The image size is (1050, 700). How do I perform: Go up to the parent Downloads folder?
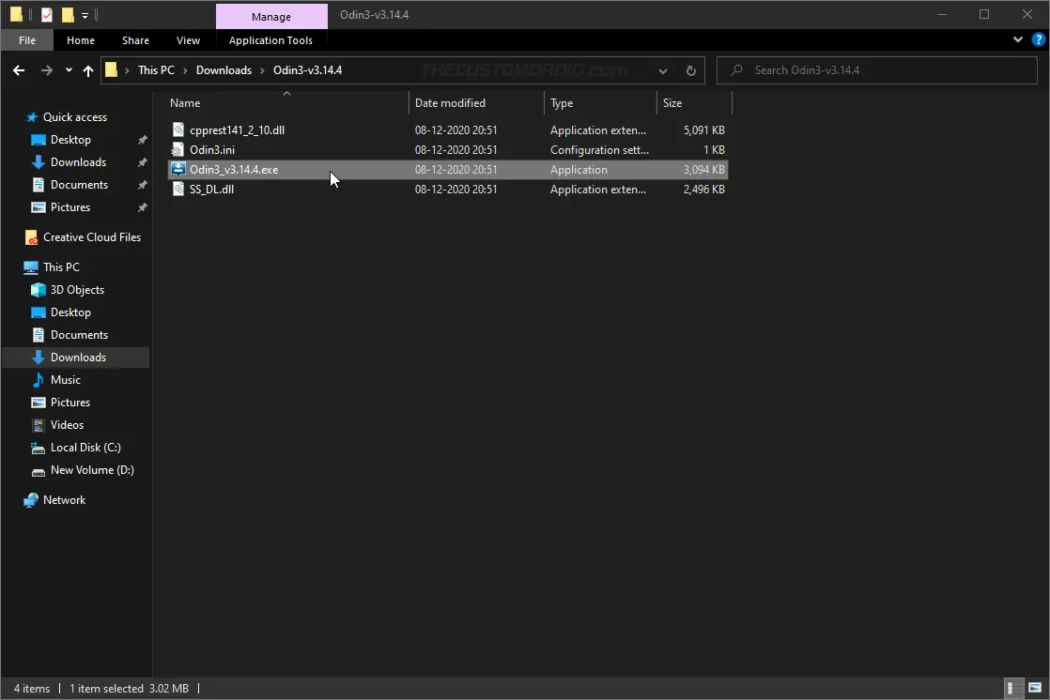pyautogui.click(x=88, y=70)
